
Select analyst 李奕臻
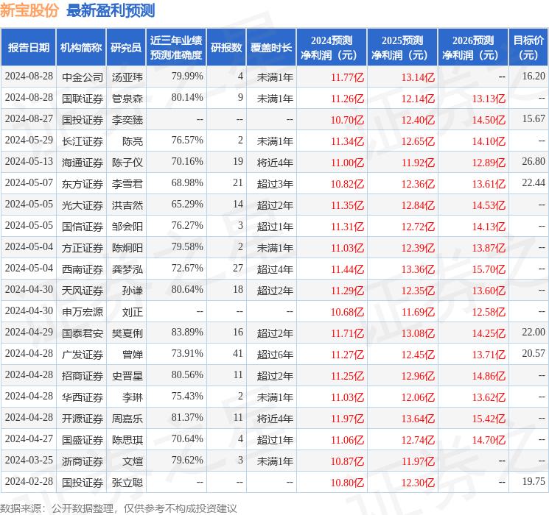coord(127,120)
